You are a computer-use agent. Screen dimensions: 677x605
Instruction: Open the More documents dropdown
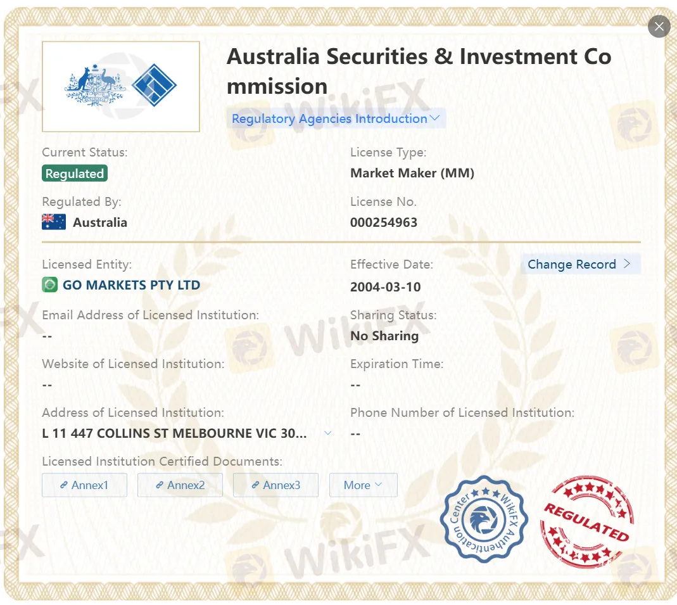(363, 485)
